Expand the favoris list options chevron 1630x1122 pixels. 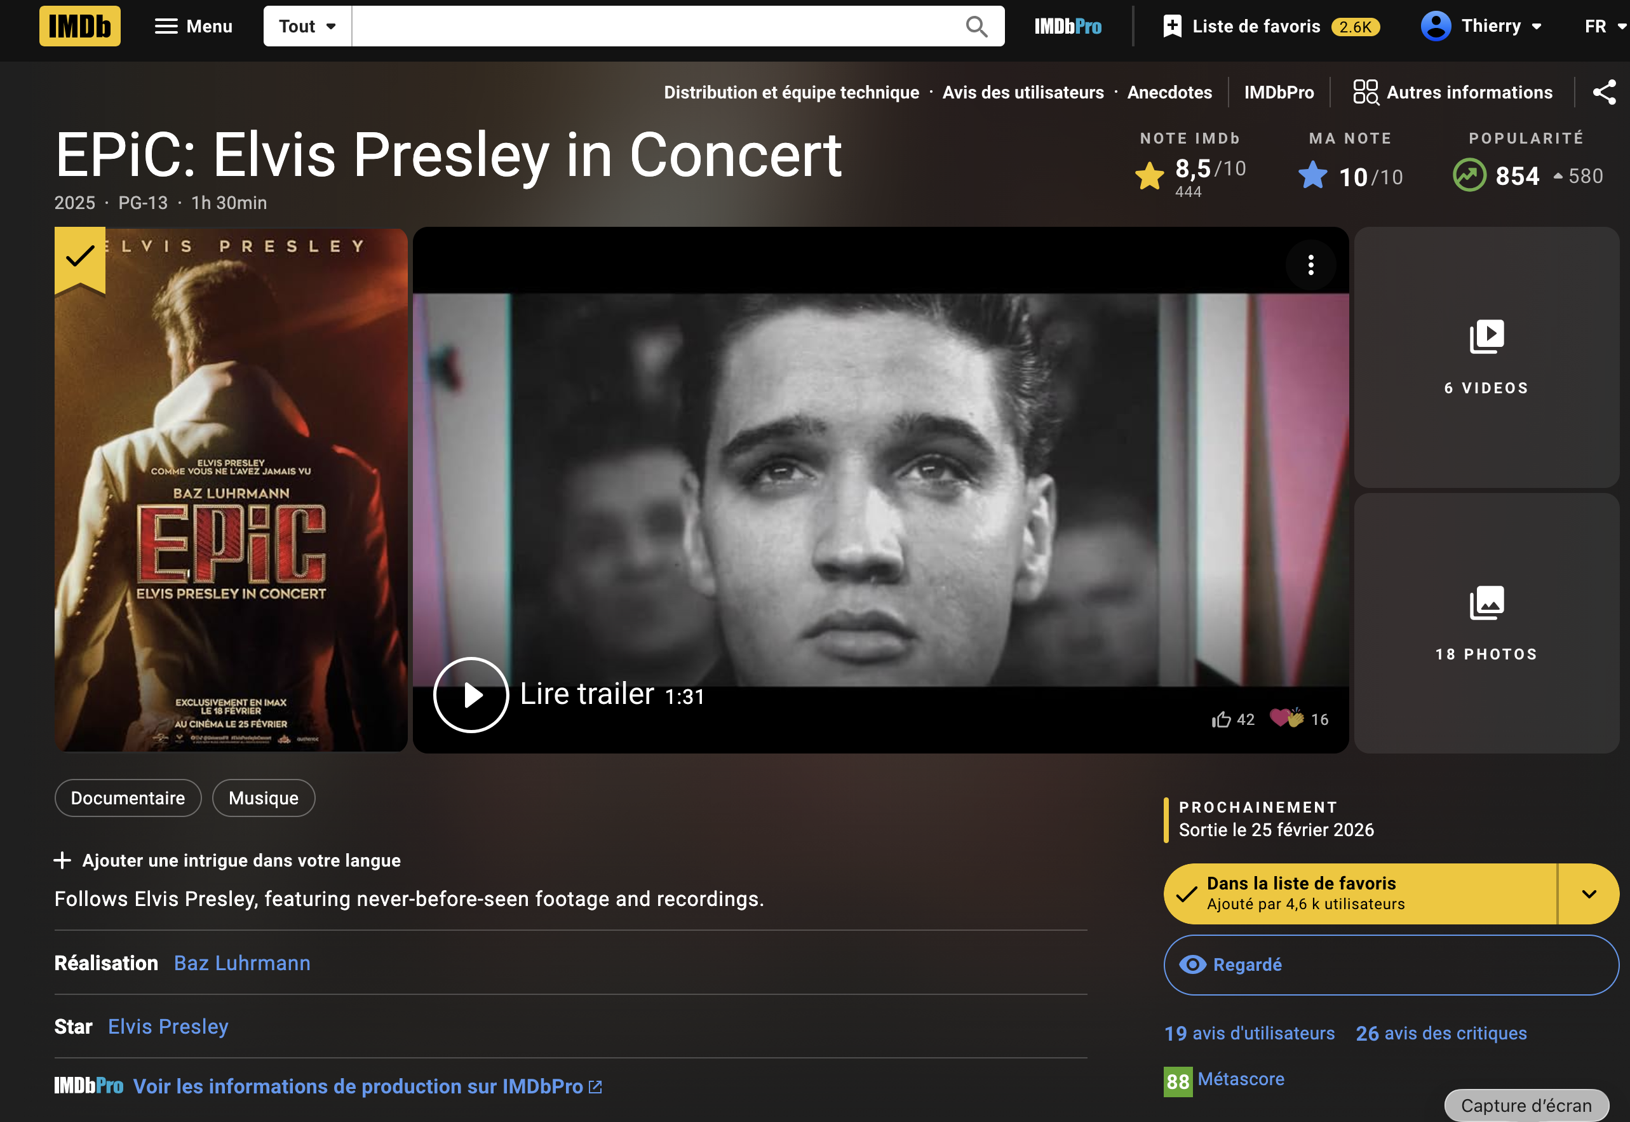pyautogui.click(x=1589, y=893)
